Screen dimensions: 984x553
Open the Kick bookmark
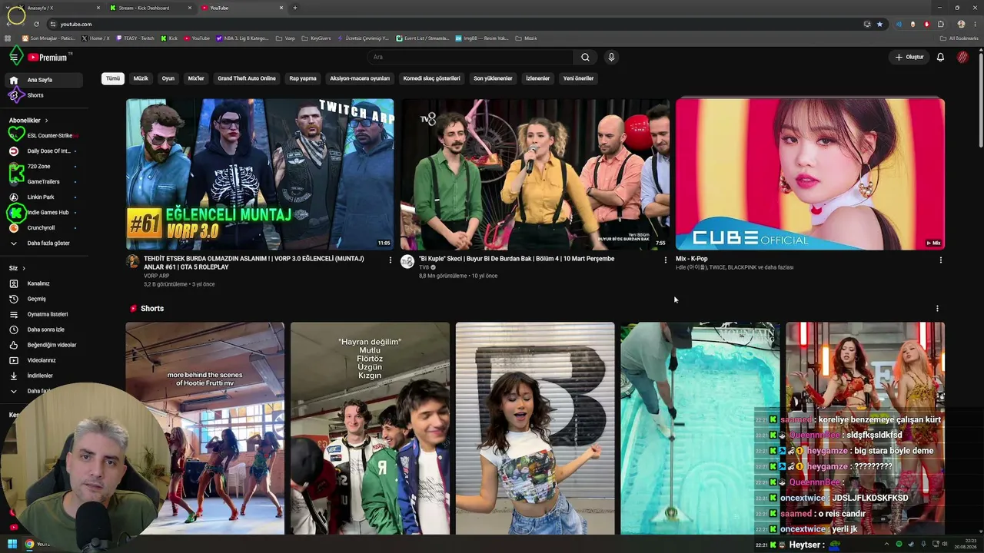tap(169, 38)
